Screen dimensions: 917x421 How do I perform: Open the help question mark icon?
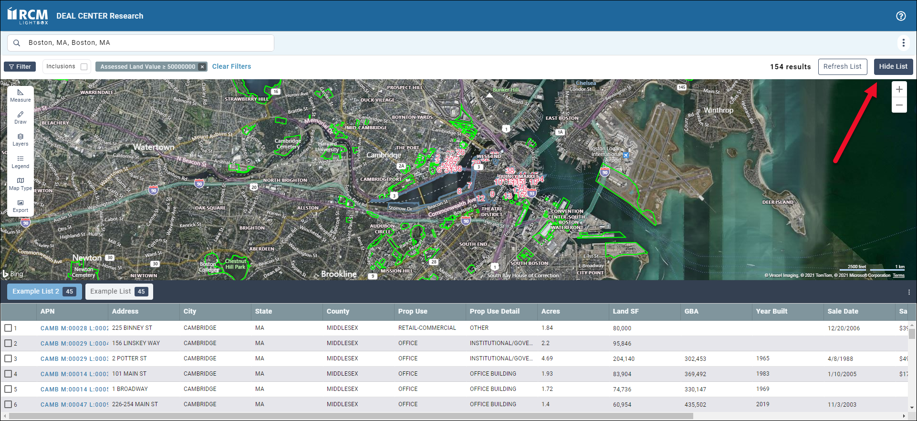click(901, 16)
